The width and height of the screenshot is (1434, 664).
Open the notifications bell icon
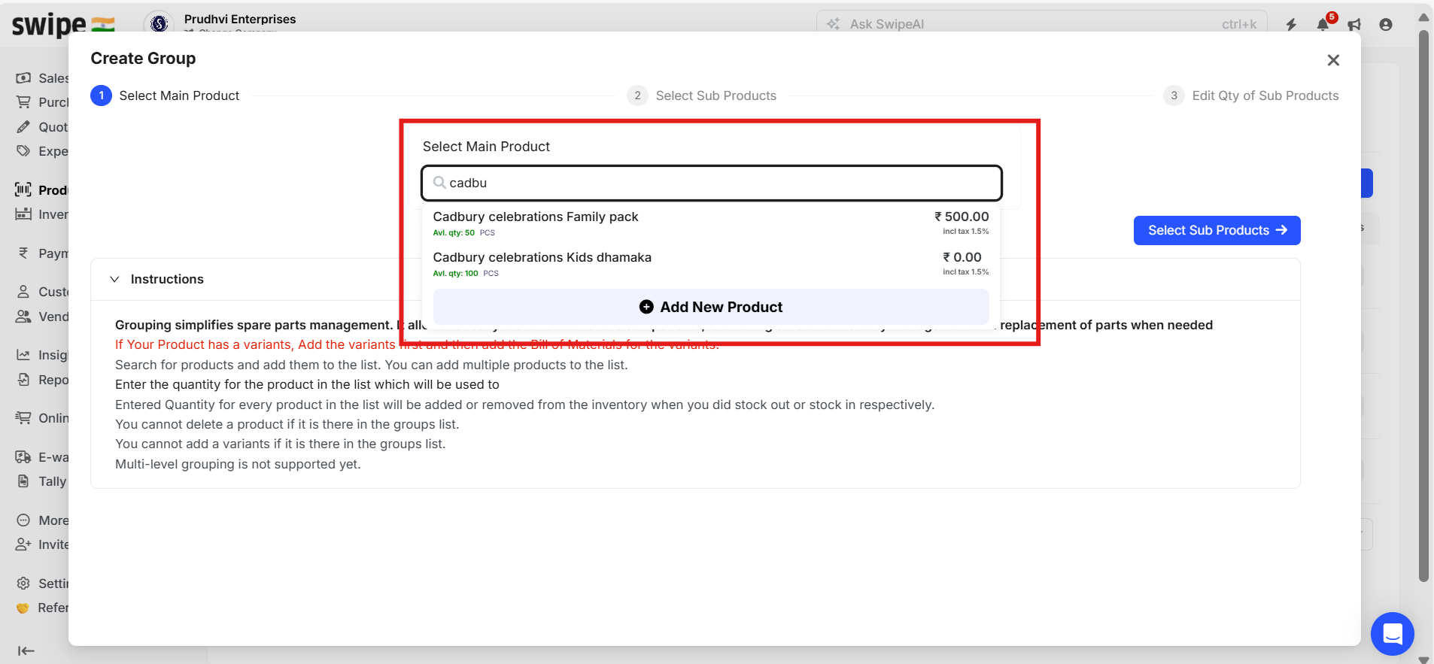point(1323,24)
